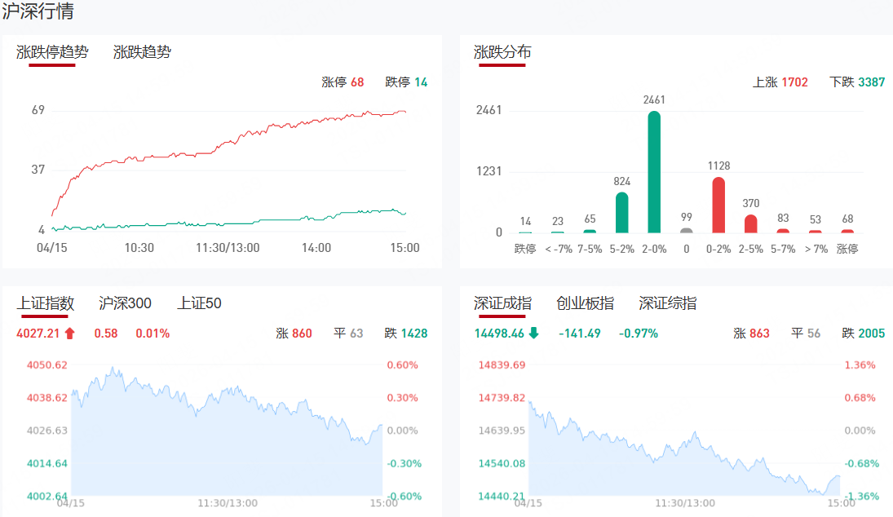Click the red up arrow beside 4027.21

click(x=69, y=333)
